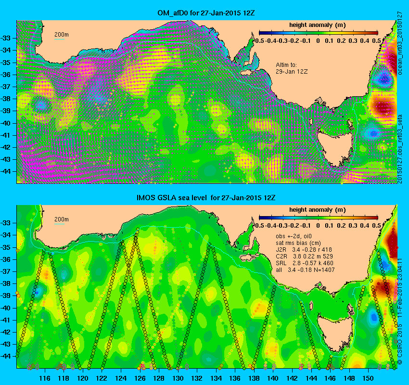Click longitude tick label 134
This screenshot has height=385, width=409.
pos(216,378)
